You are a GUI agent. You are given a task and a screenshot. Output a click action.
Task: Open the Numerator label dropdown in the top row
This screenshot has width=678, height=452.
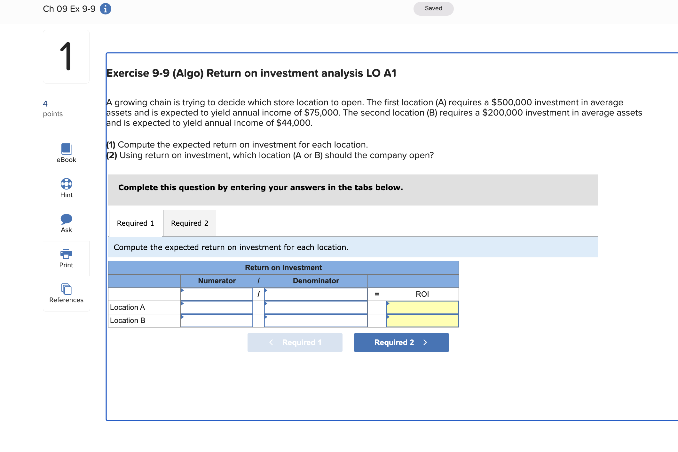click(217, 294)
